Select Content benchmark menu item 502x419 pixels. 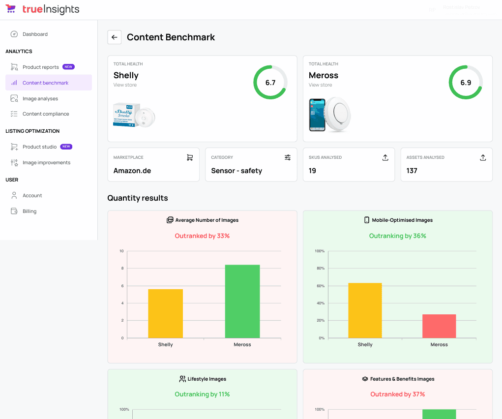coord(49,83)
